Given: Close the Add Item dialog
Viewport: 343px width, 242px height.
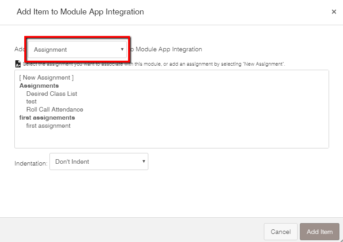Looking at the screenshot, I should pyautogui.click(x=334, y=12).
